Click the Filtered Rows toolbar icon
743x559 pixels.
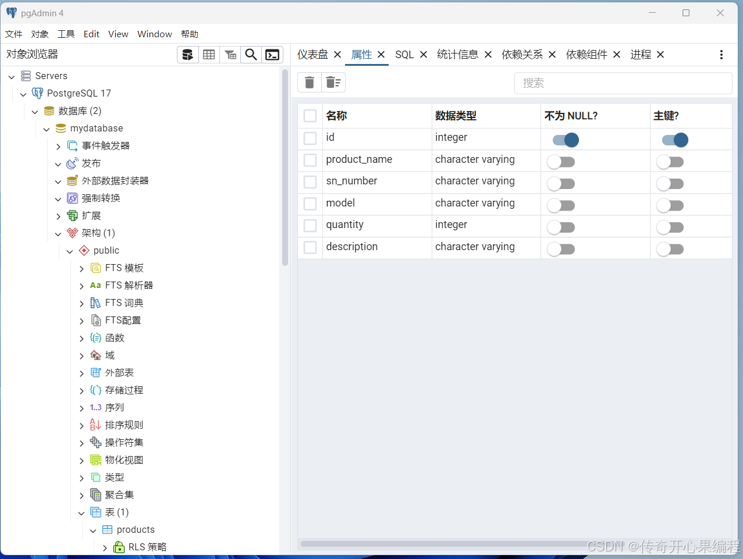230,55
